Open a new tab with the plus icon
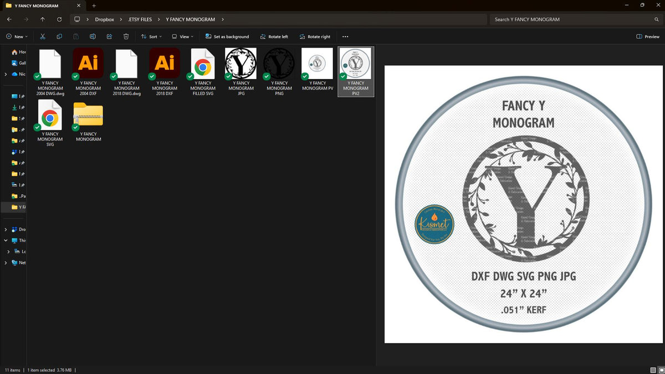The height and width of the screenshot is (374, 665). click(x=94, y=6)
